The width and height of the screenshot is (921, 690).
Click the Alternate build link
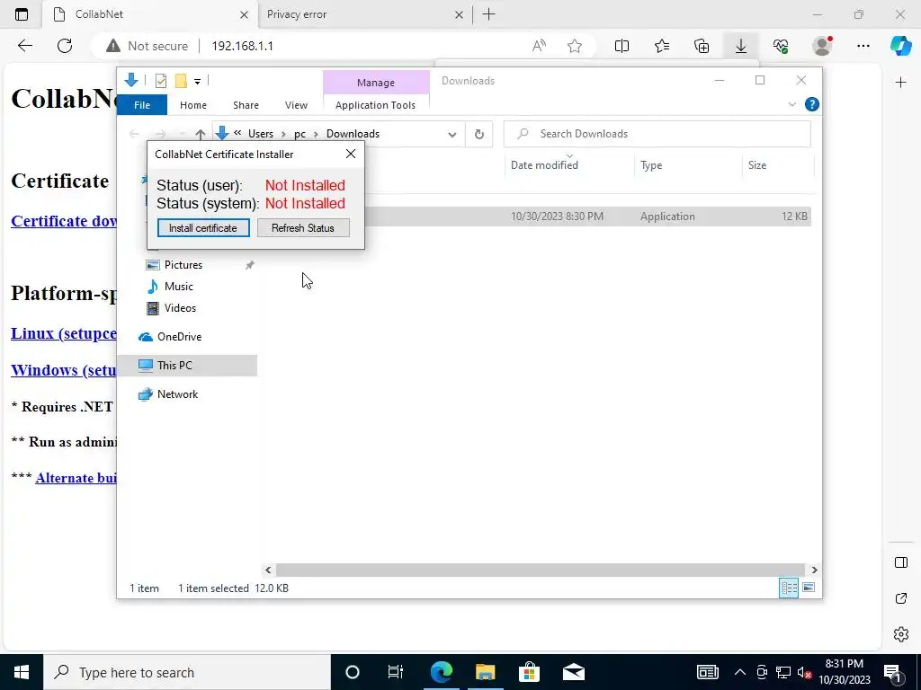pyautogui.click(x=76, y=478)
